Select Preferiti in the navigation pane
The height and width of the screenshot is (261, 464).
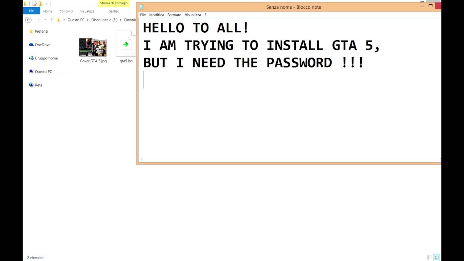[x=41, y=31]
